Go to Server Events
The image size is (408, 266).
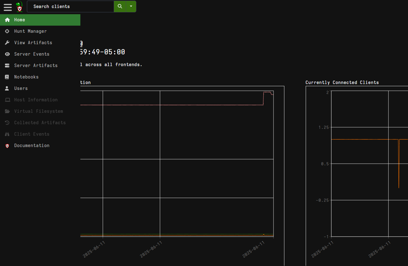click(x=32, y=54)
